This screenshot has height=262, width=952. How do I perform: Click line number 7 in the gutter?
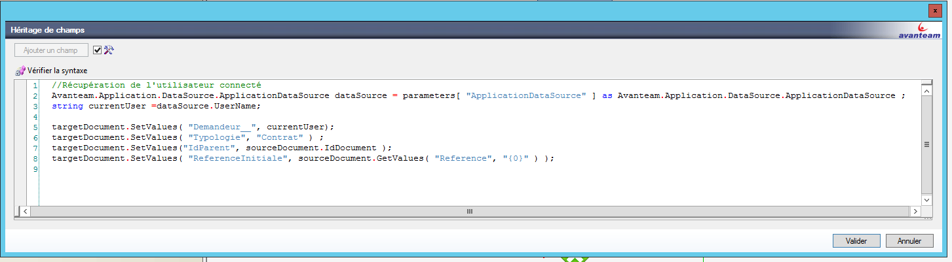click(34, 148)
